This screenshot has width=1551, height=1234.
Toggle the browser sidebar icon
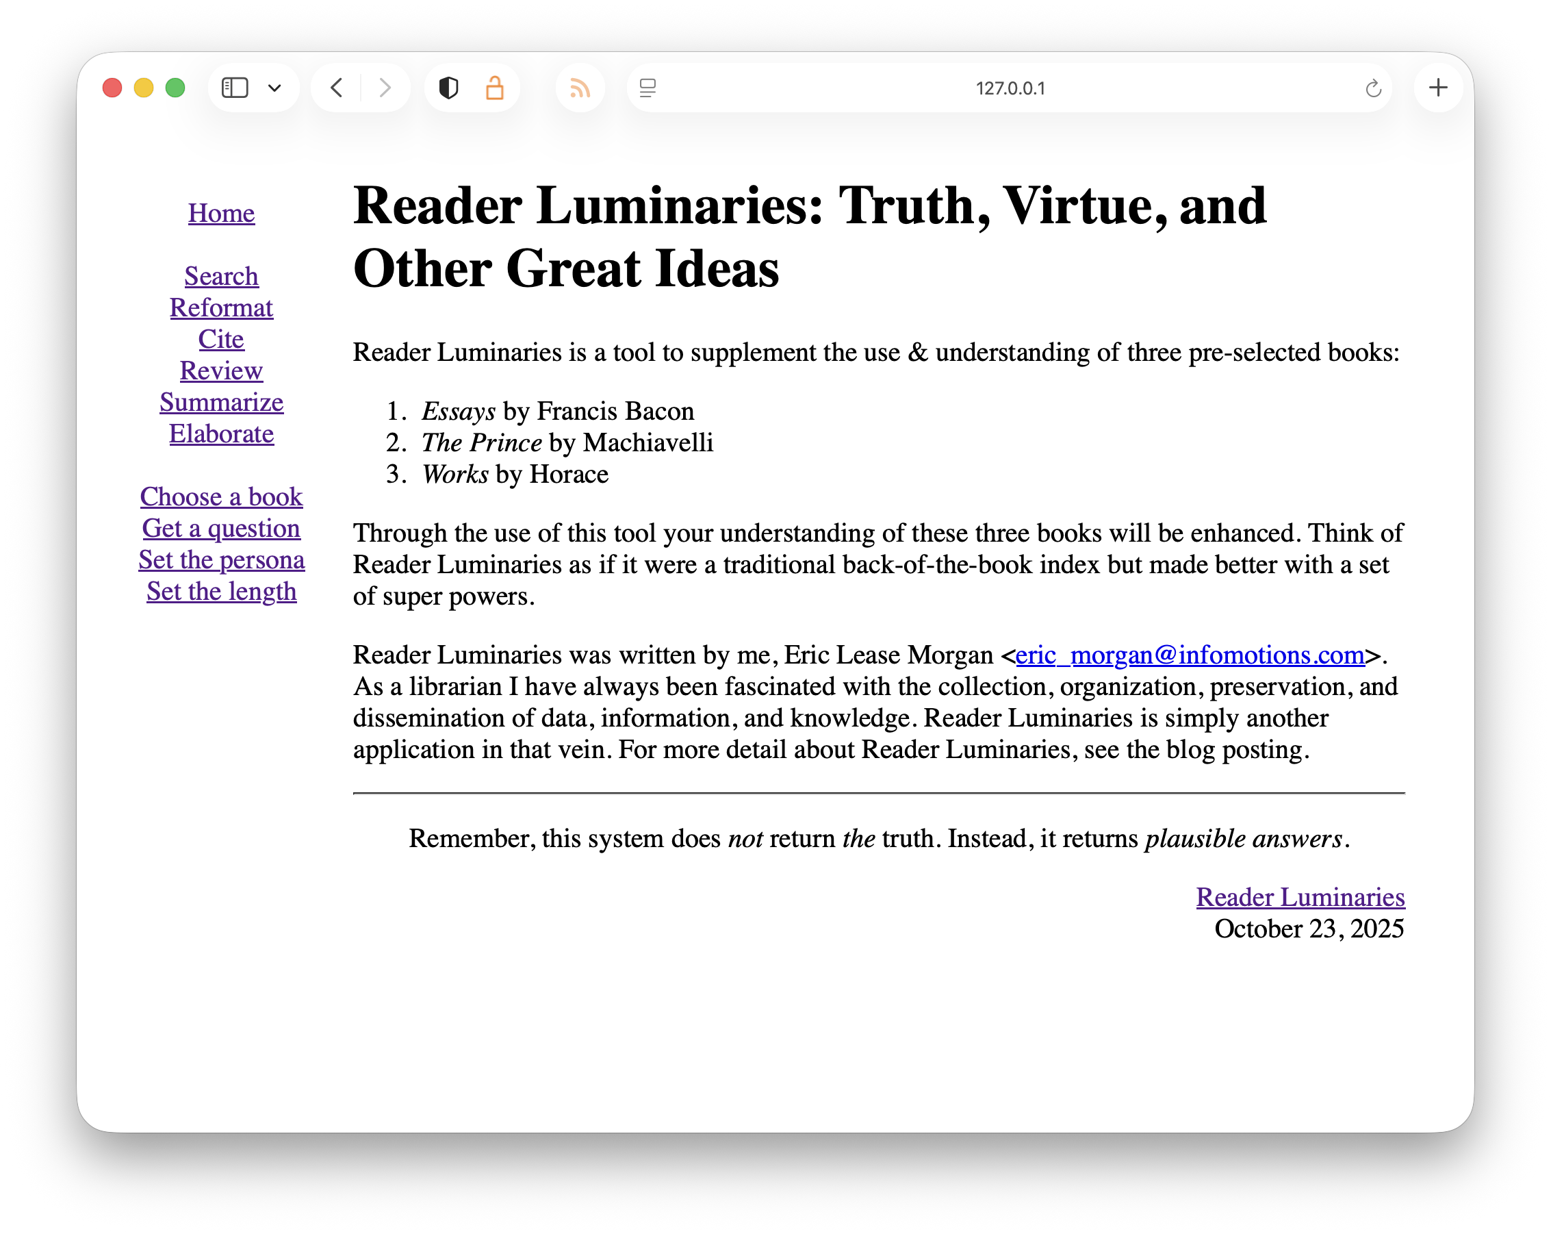point(235,88)
